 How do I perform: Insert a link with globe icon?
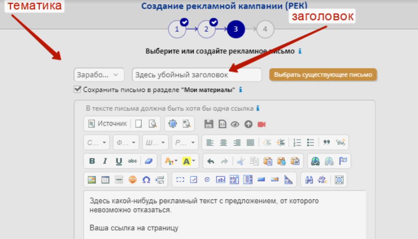click(316, 161)
